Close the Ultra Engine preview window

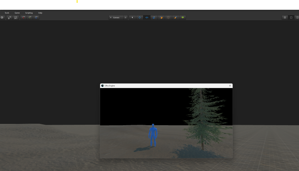[230, 86]
